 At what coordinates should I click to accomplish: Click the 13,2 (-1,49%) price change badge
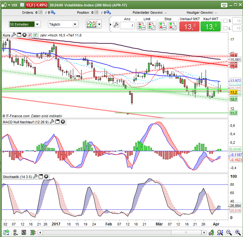[36, 5]
